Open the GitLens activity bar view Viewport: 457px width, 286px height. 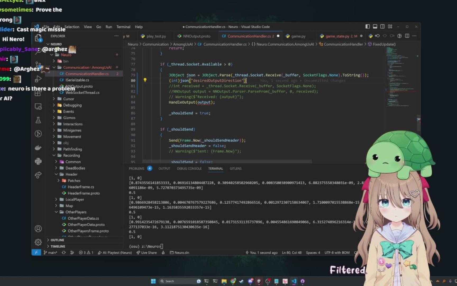coord(38,134)
